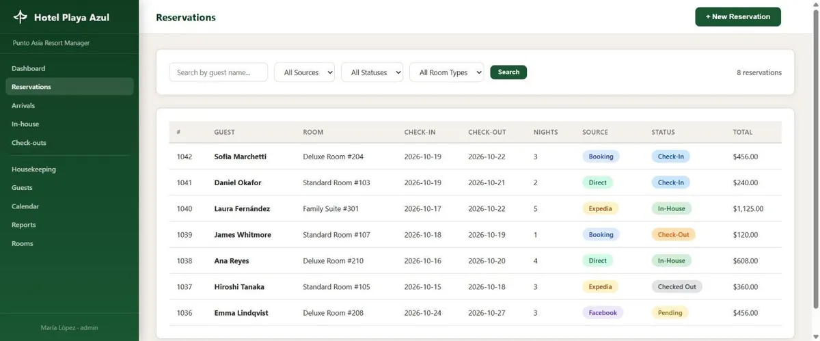The image size is (820, 341).
Task: Click reservation number 1036
Action: point(184,313)
